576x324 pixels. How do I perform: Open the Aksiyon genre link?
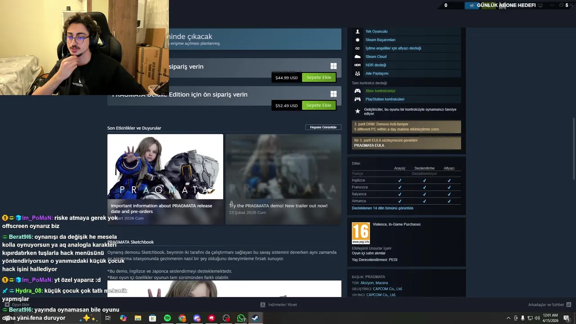[x=367, y=283]
